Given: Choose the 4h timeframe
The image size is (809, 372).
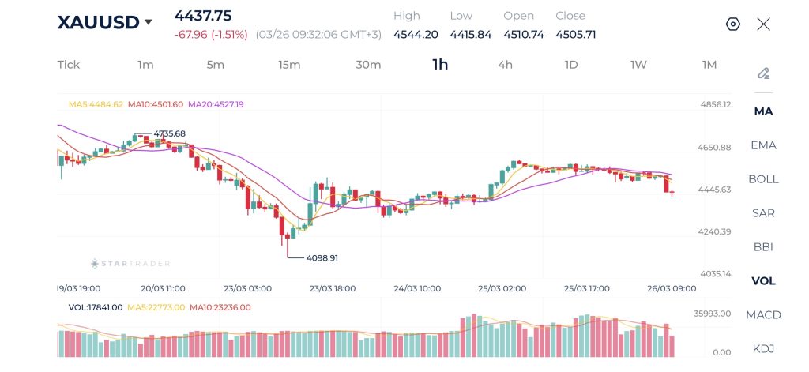Looking at the screenshot, I should 505,65.
